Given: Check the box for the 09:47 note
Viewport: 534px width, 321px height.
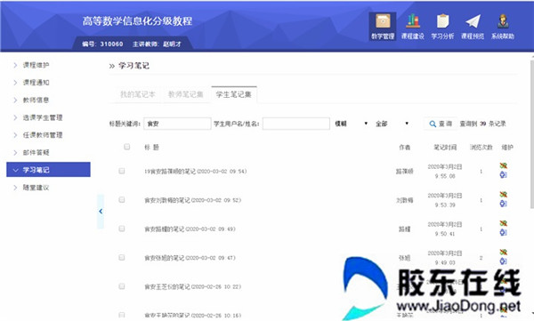Looking at the screenshot, I should 122,258.
